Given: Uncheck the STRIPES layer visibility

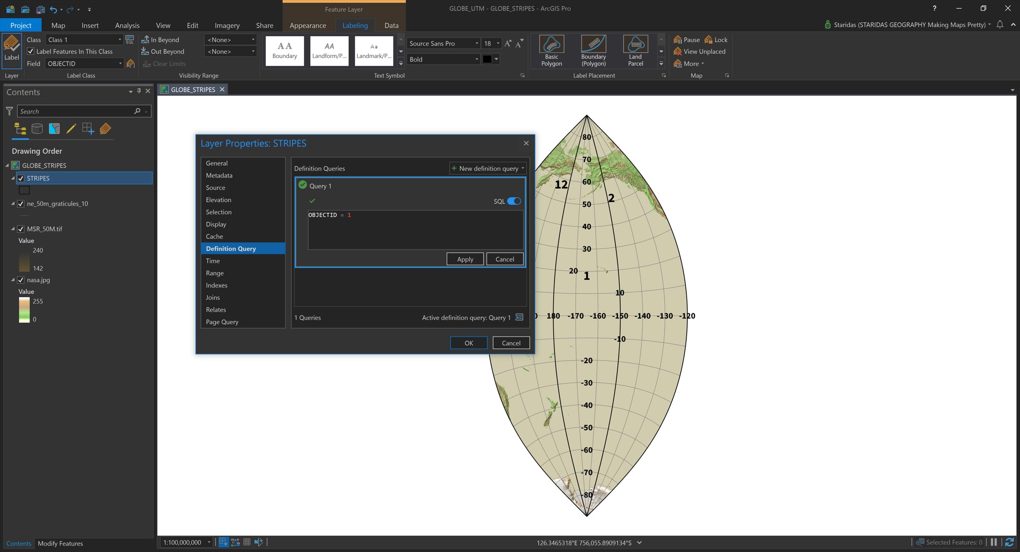Looking at the screenshot, I should click(x=21, y=178).
